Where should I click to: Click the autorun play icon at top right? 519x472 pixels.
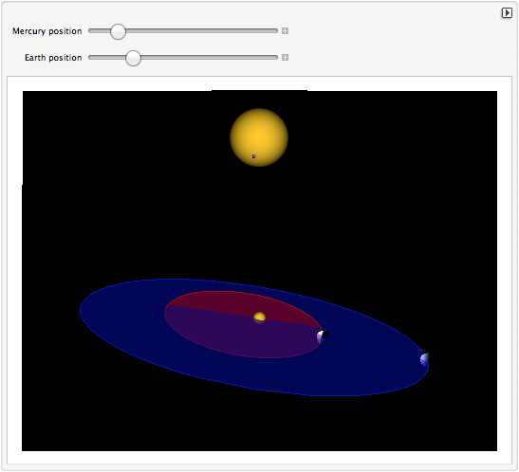(507, 13)
